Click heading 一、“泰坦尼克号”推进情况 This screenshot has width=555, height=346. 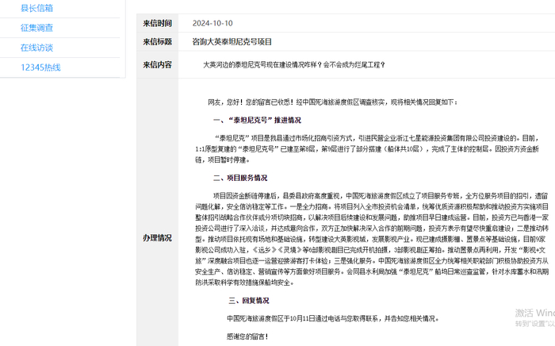[x=258, y=120]
